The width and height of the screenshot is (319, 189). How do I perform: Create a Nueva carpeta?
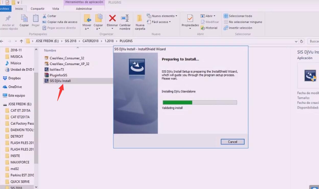point(140,22)
